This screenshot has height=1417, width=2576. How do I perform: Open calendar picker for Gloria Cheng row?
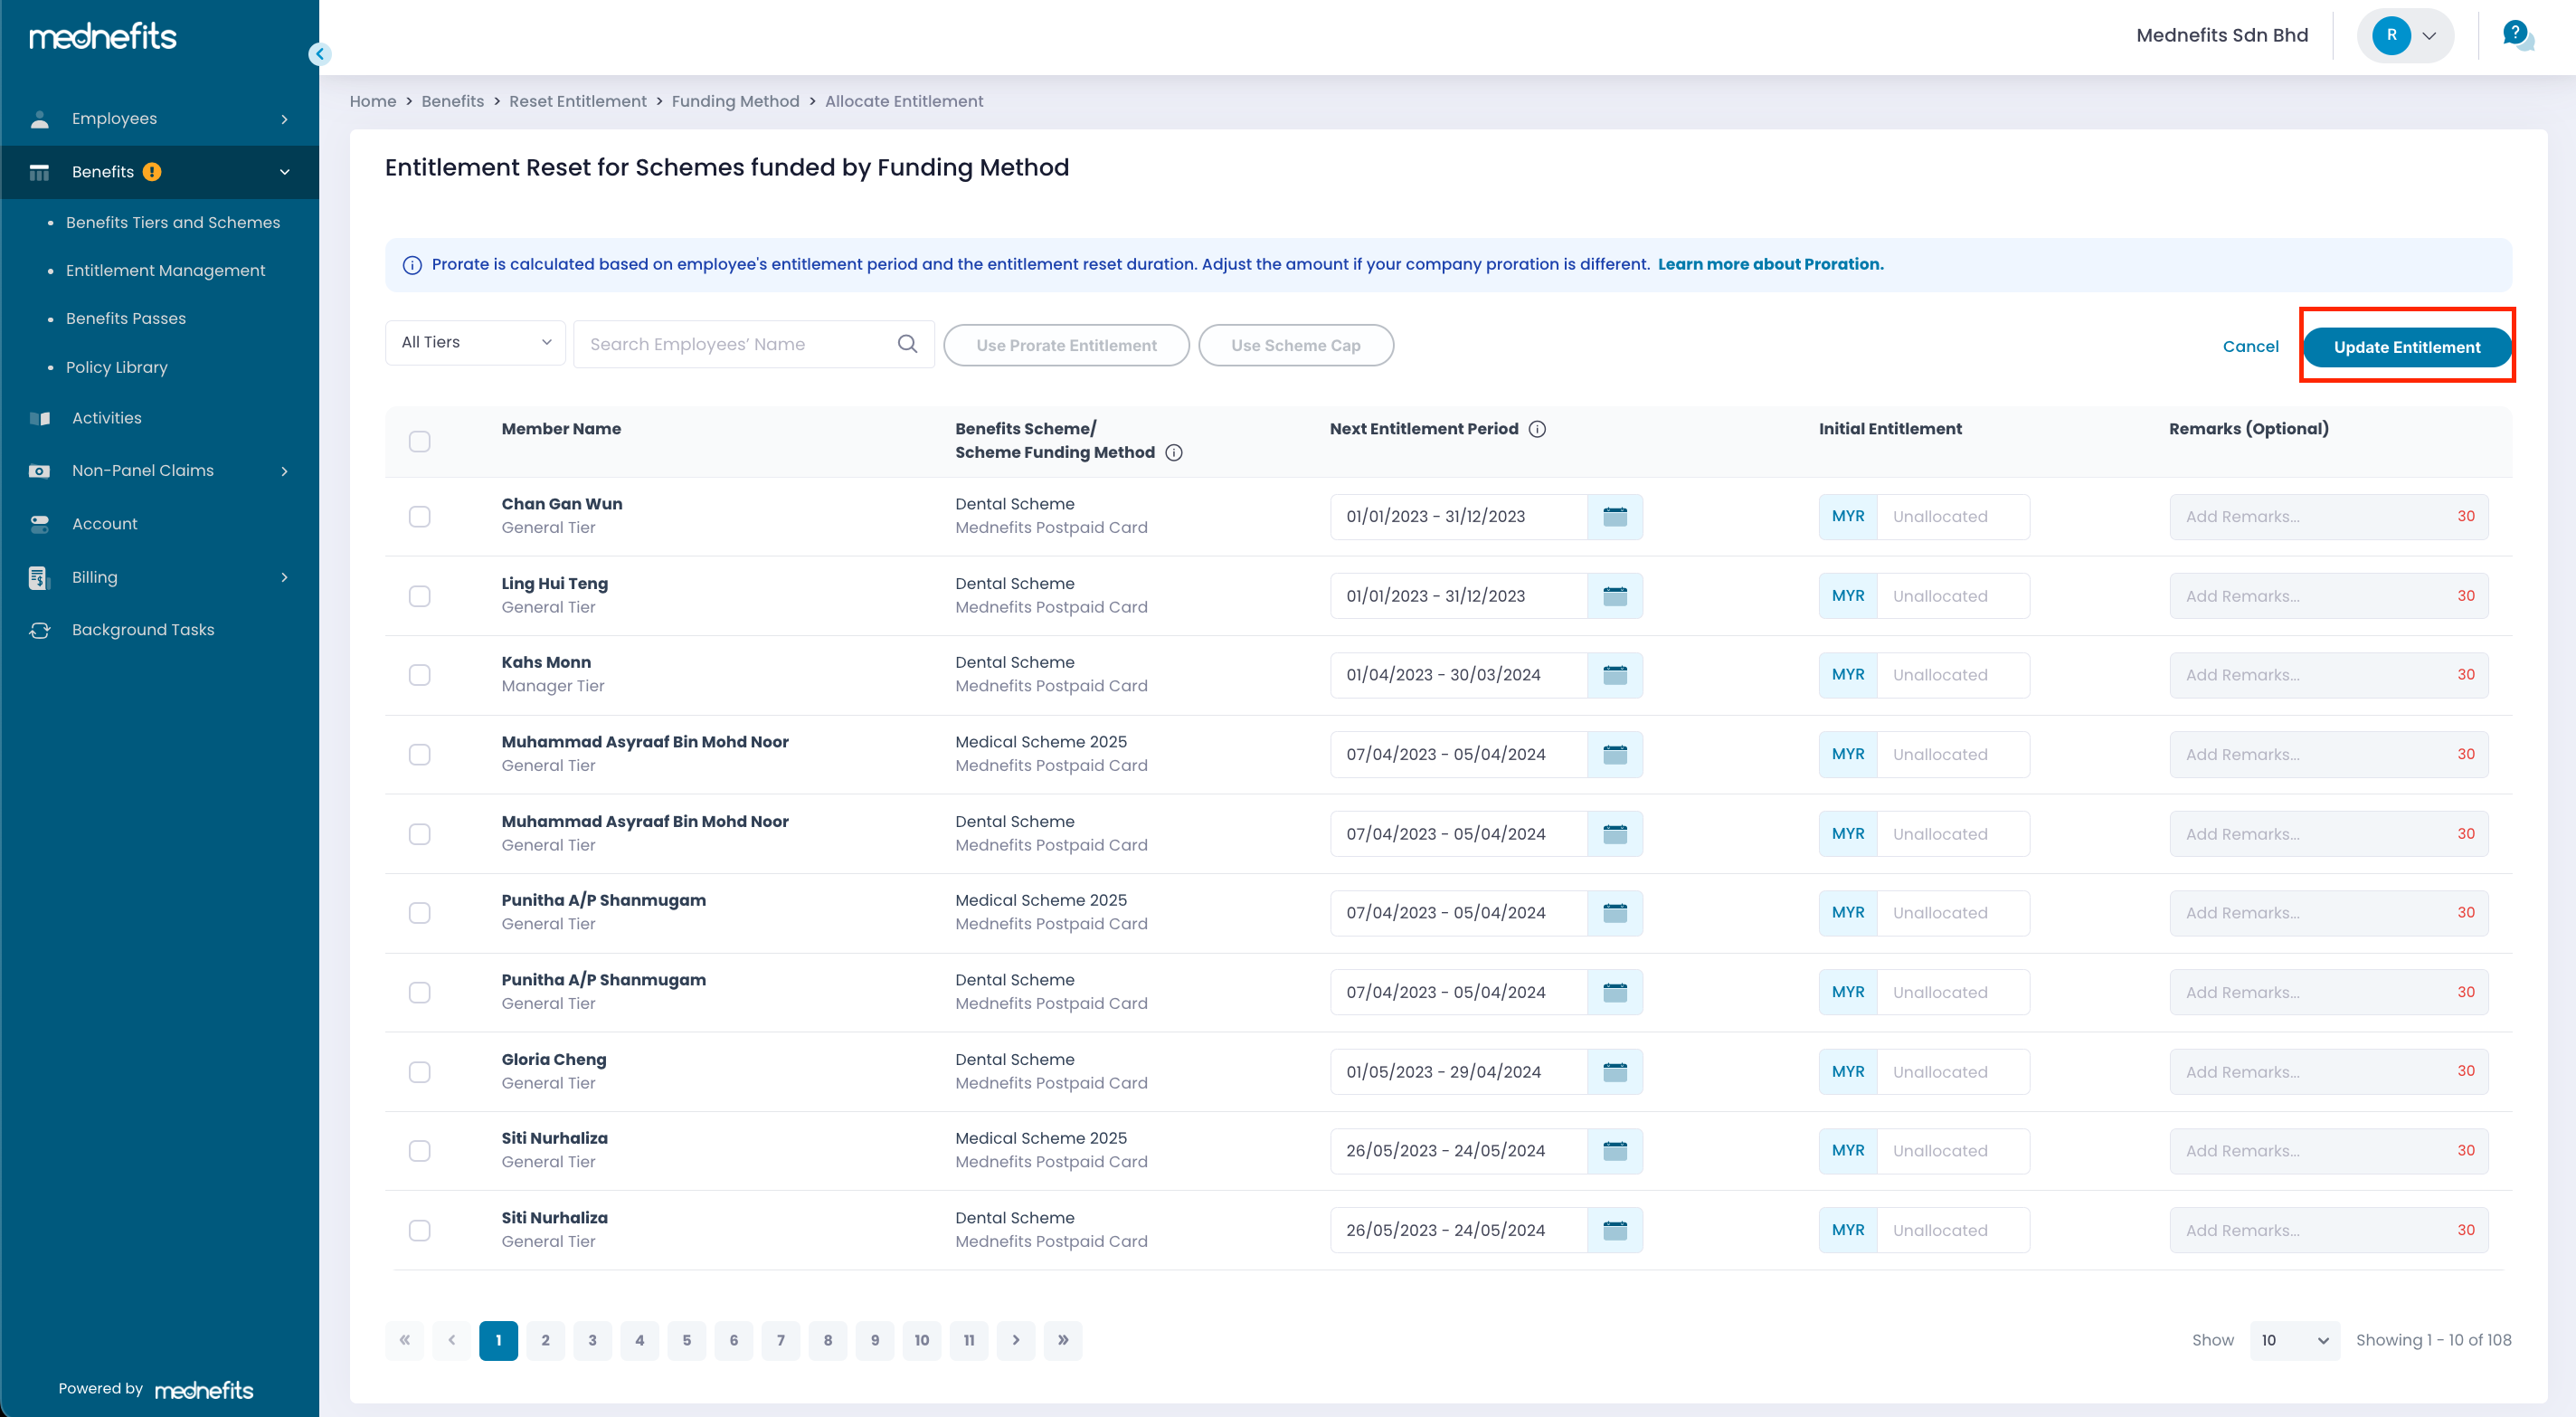pos(1614,1071)
